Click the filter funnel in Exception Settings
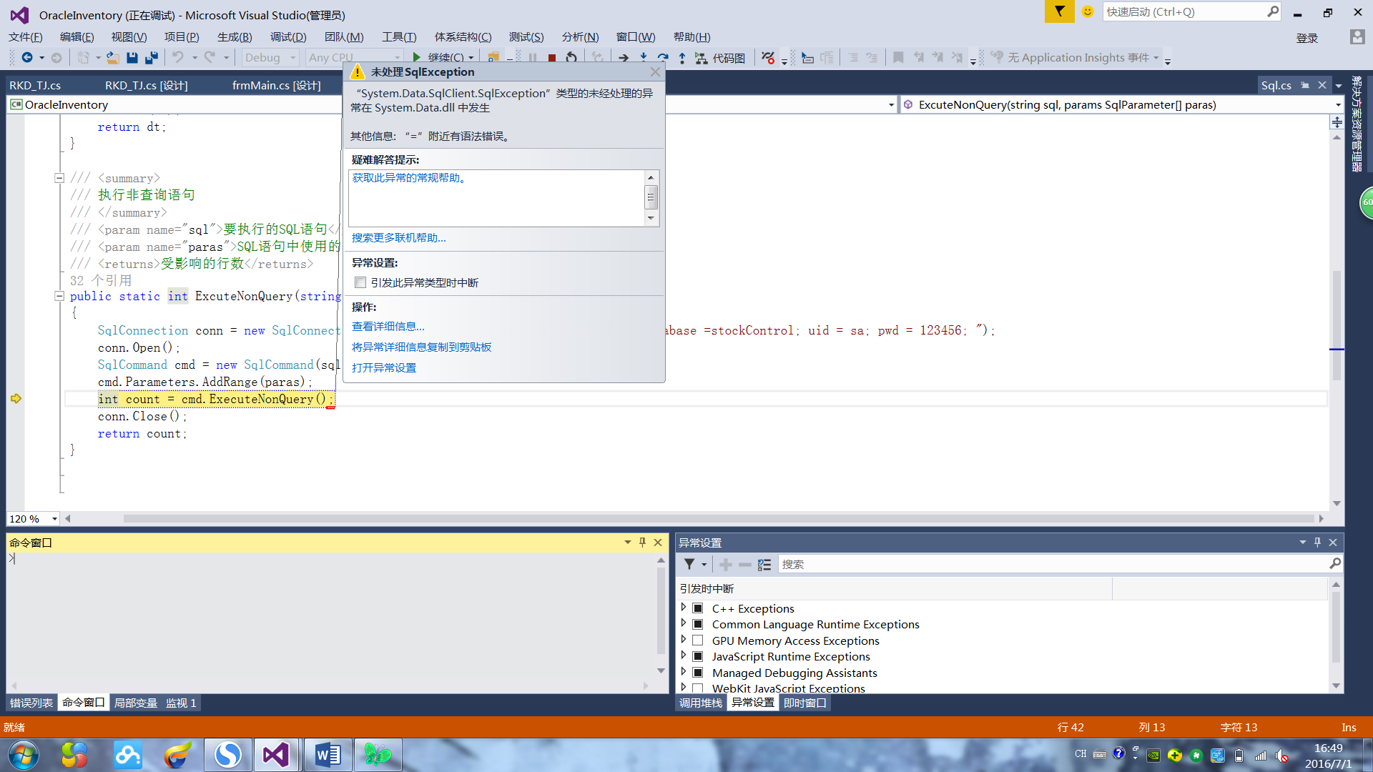The image size is (1373, 772). [689, 565]
